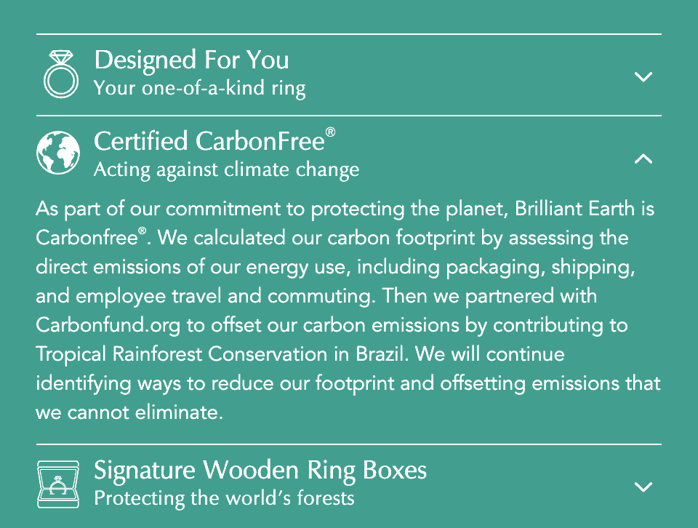Click 'Protecting the world's forests' subtitle
Viewport: 698px width, 528px height.
[x=224, y=499]
